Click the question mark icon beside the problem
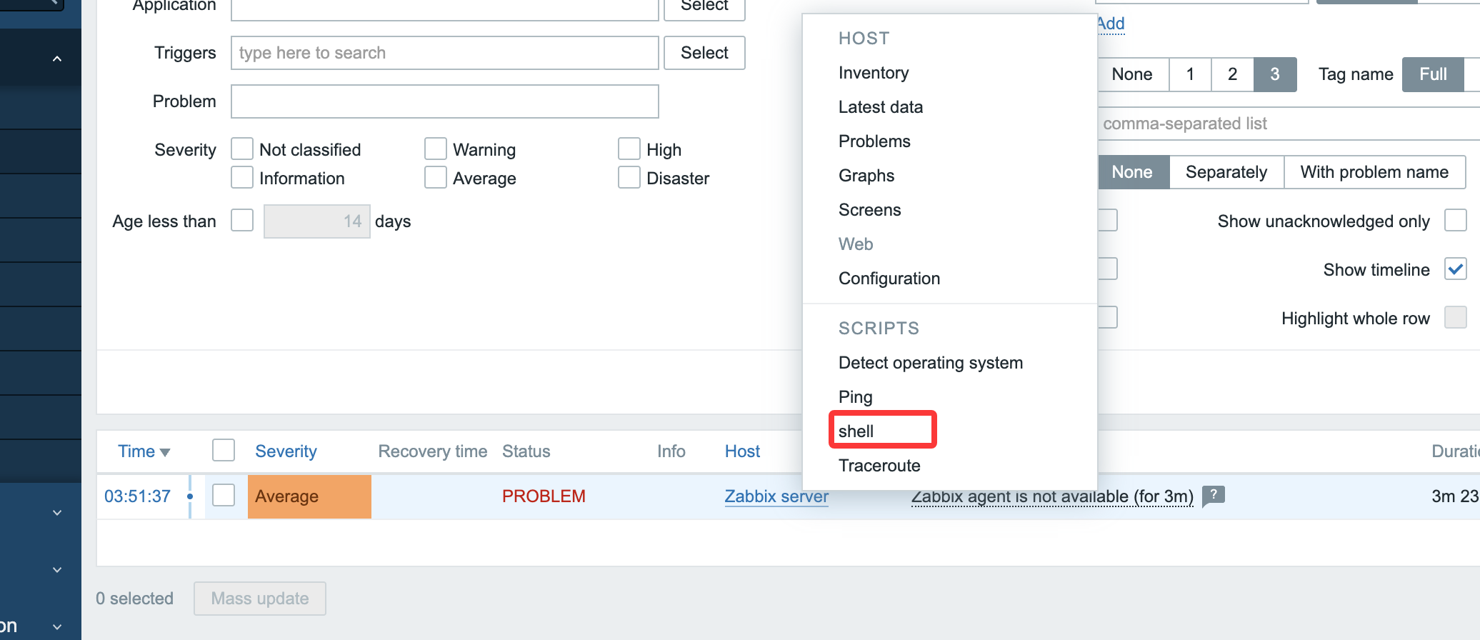Image resolution: width=1480 pixels, height=640 pixels. pos(1213,495)
